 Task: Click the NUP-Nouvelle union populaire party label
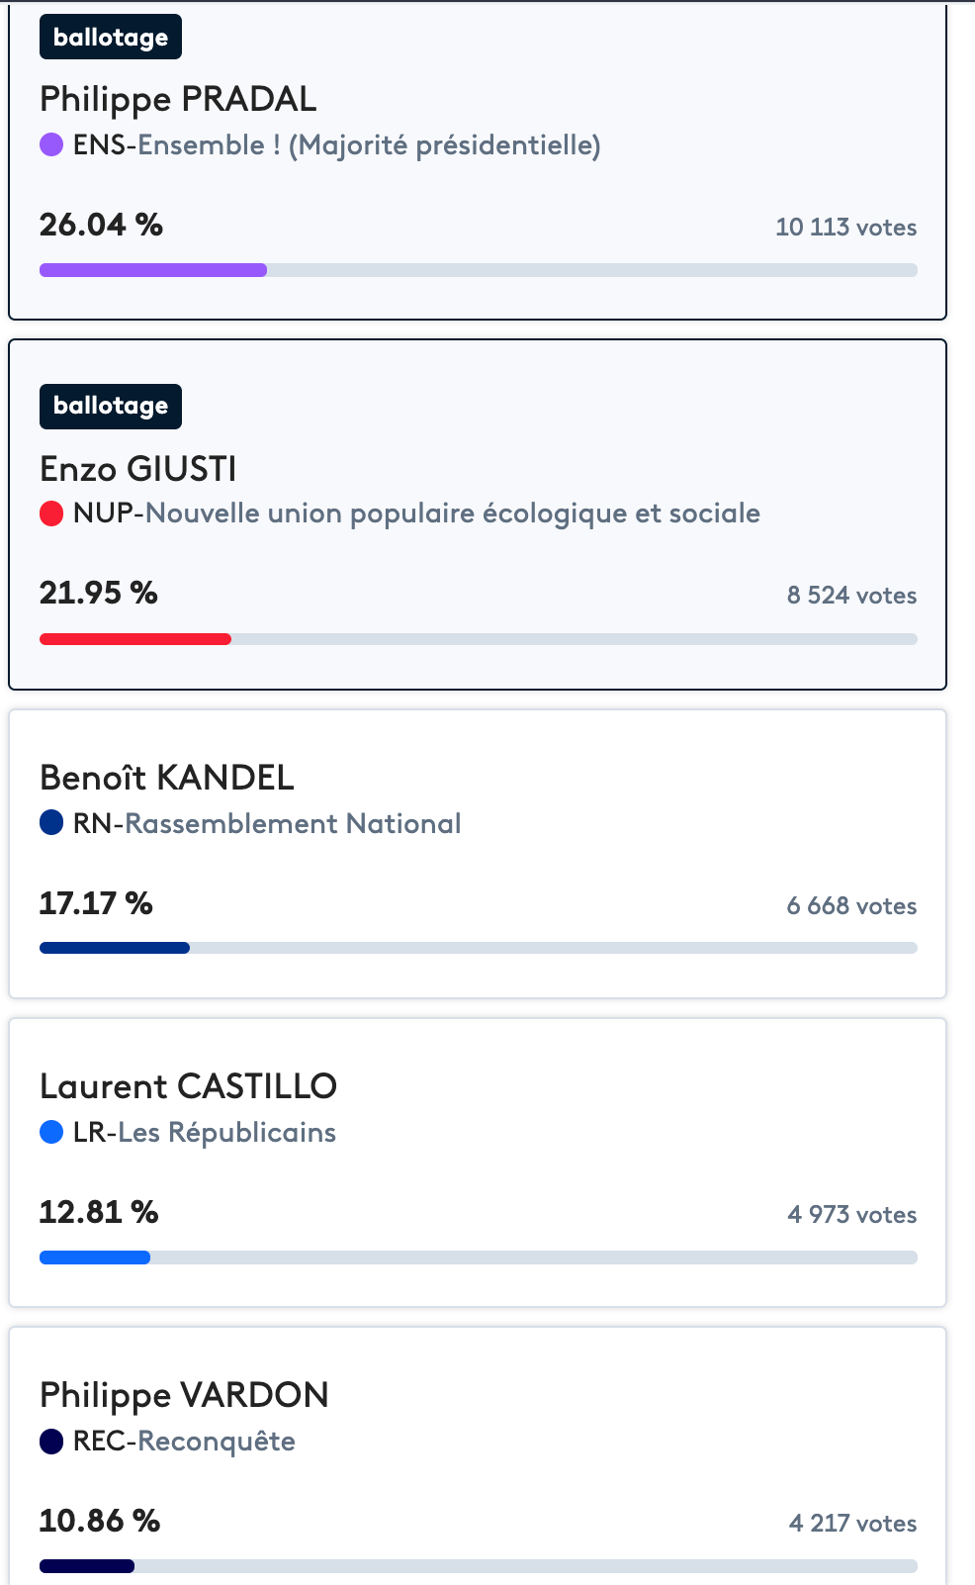coord(416,513)
